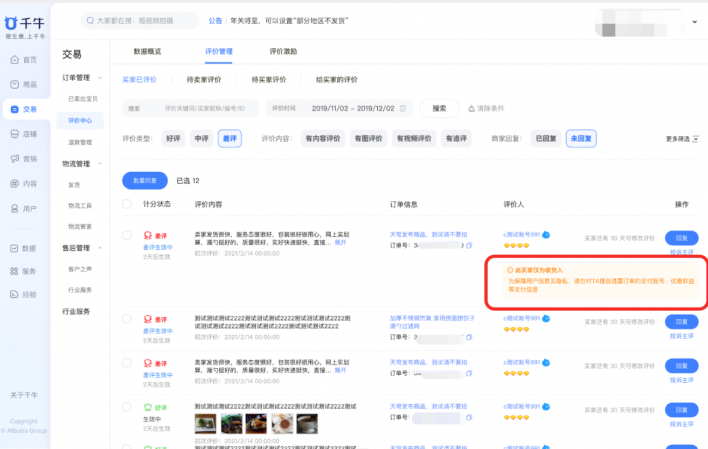The image size is (708, 449).
Task: Expand first review text via 展开
Action: pos(341,243)
